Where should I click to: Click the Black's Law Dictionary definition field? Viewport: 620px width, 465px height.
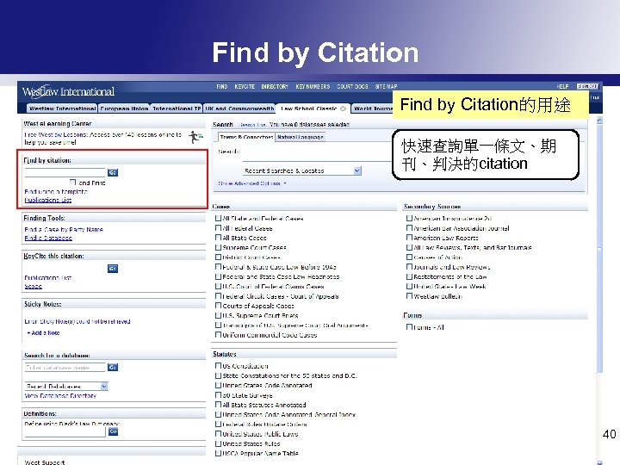click(65, 431)
